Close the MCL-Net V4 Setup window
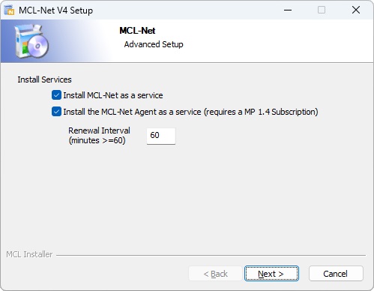Screen dimensions: 374x291 tap(356, 10)
